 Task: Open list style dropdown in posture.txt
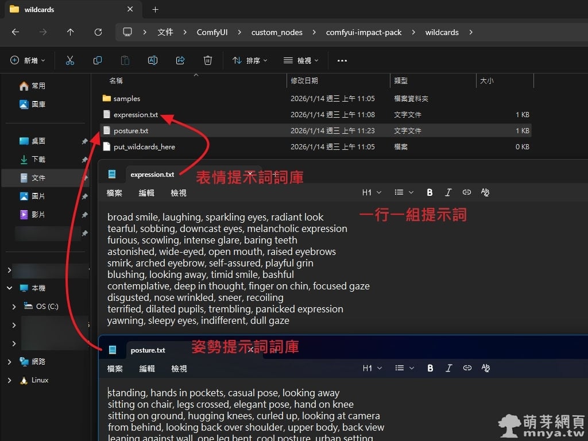point(404,368)
